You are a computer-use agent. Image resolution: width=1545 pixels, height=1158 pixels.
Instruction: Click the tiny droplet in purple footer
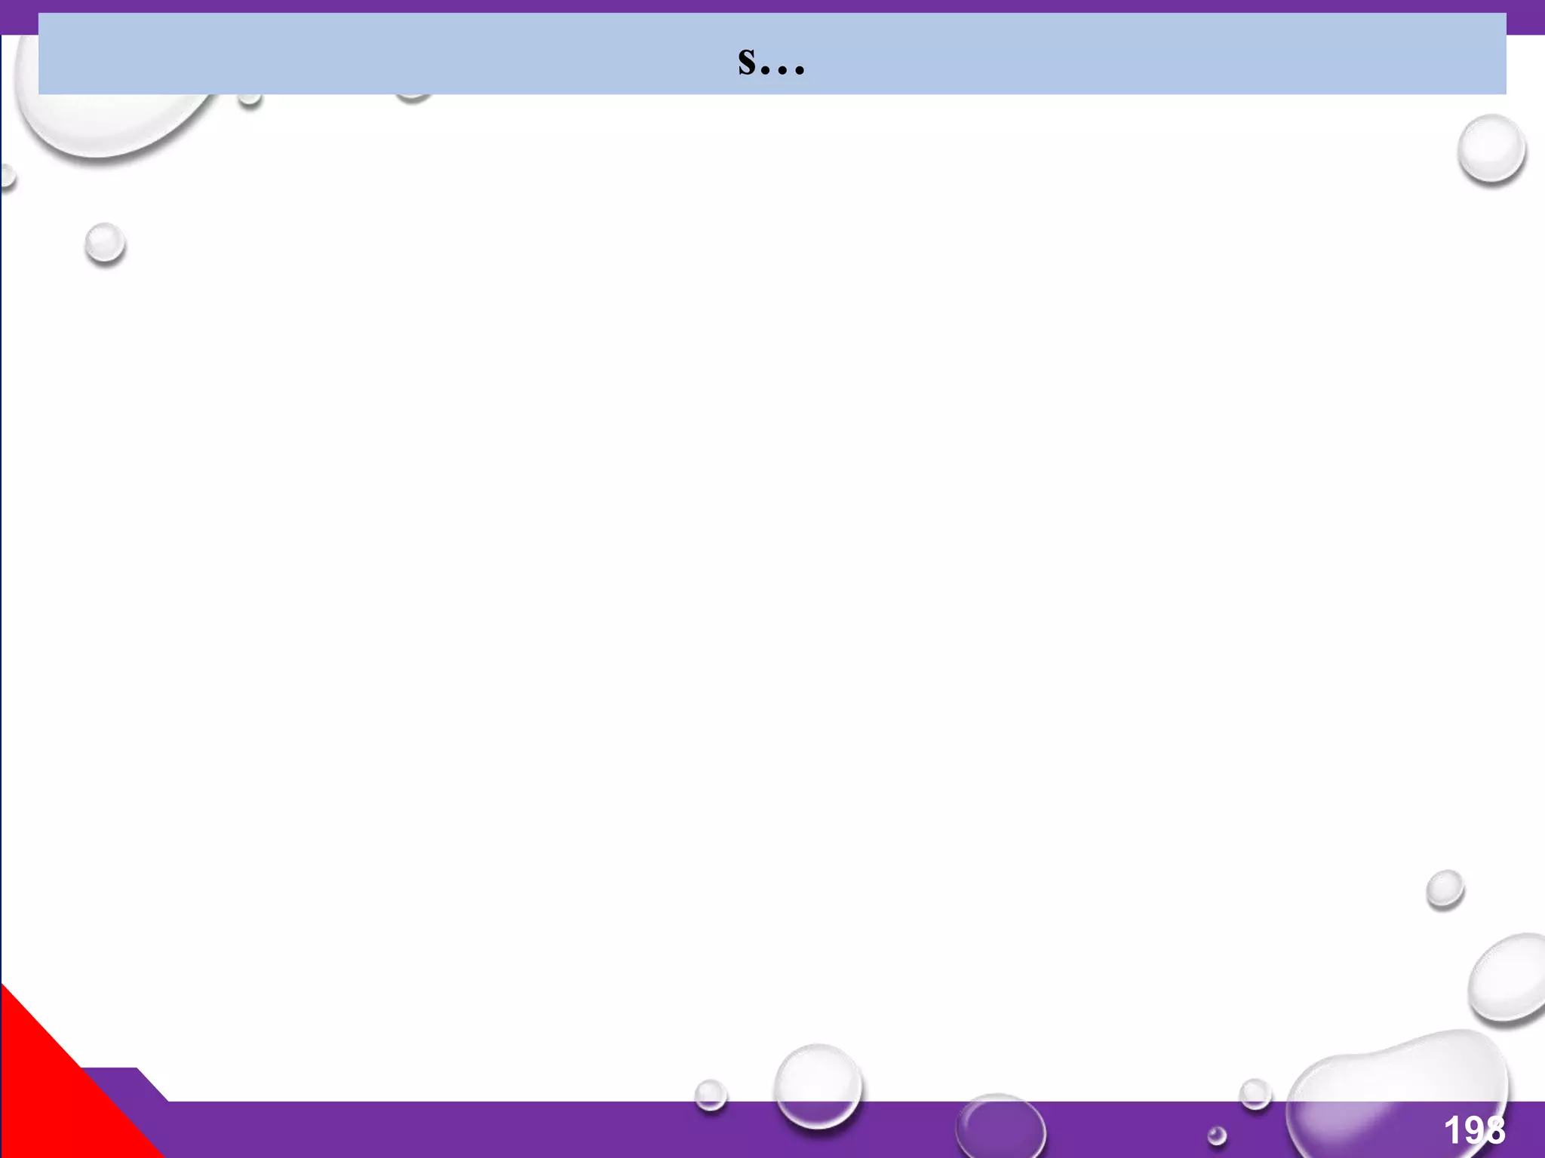(x=1217, y=1135)
